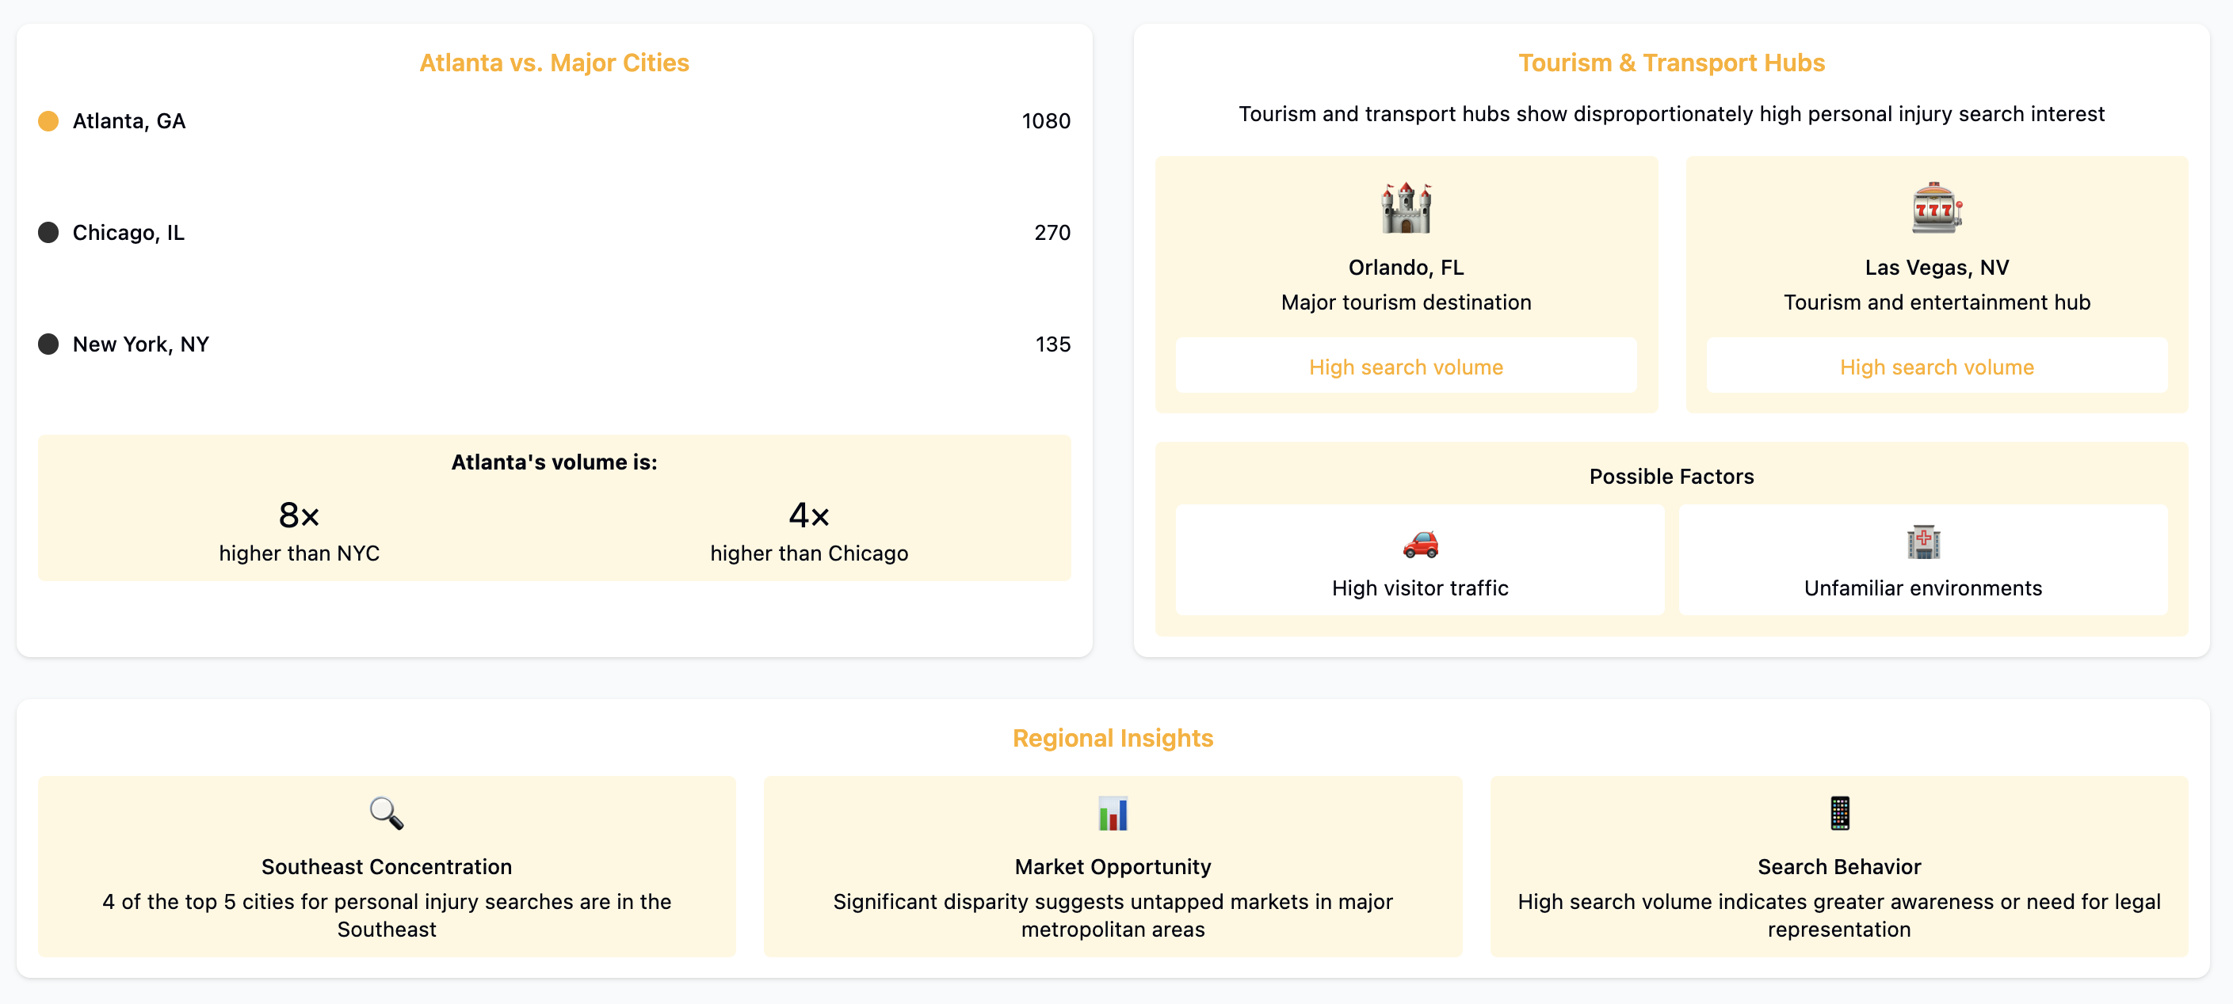Click the Chicago, IL label

tap(128, 233)
